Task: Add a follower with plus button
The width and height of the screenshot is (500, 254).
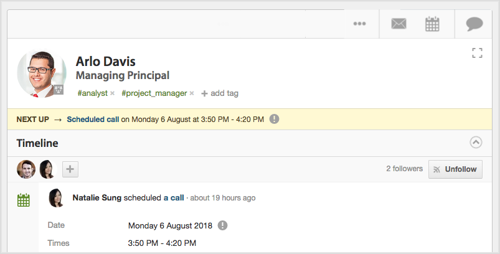Action: click(x=70, y=169)
